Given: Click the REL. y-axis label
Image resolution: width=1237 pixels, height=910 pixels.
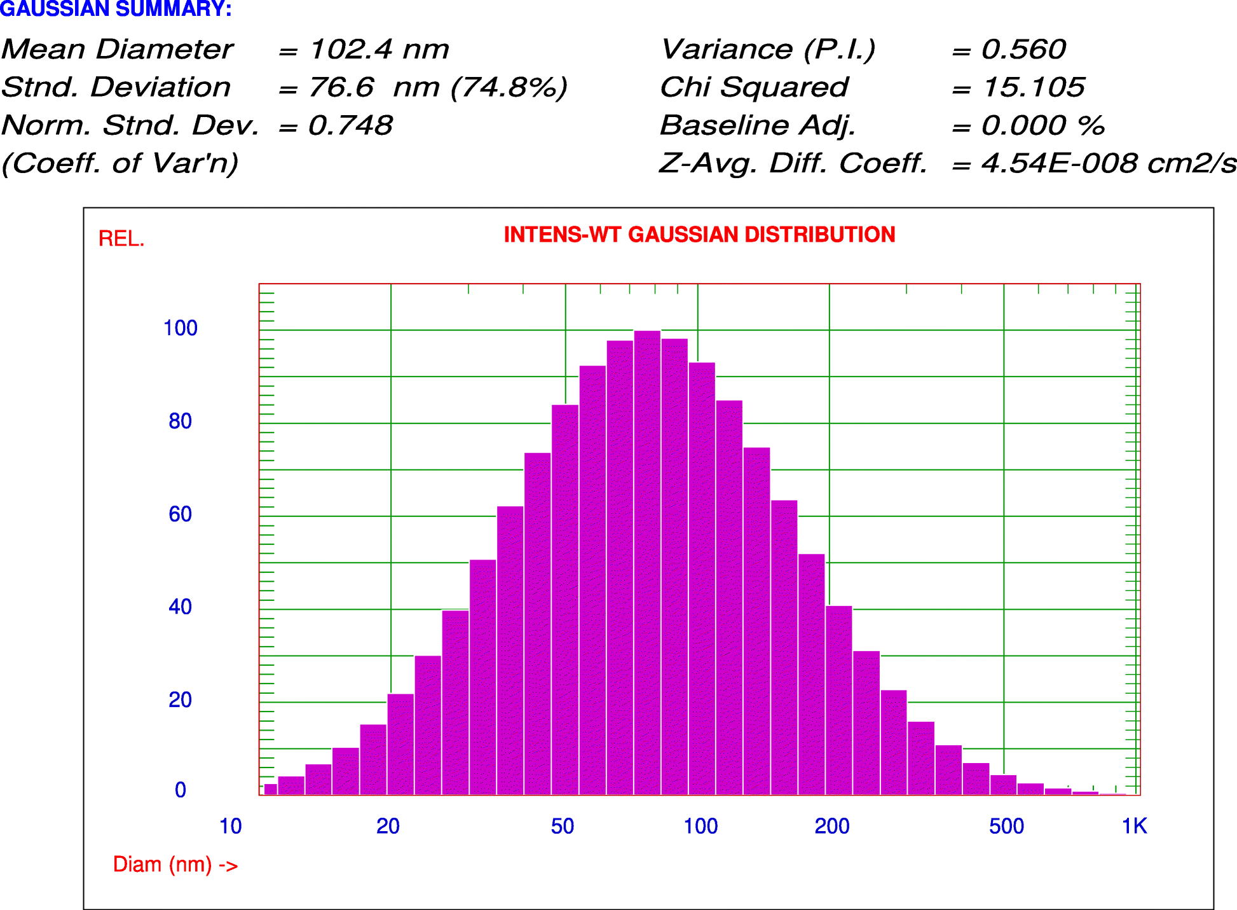Looking at the screenshot, I should (121, 239).
